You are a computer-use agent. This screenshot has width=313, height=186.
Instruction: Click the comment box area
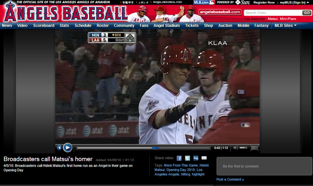(264, 166)
